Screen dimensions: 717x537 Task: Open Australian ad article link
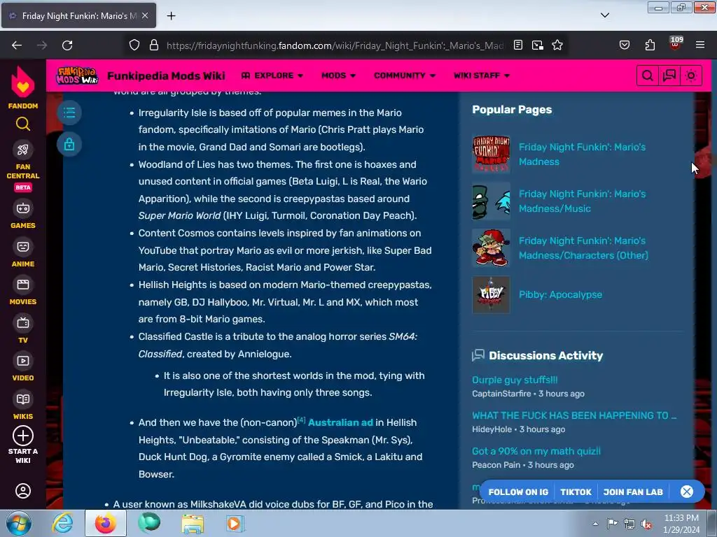[x=340, y=422]
